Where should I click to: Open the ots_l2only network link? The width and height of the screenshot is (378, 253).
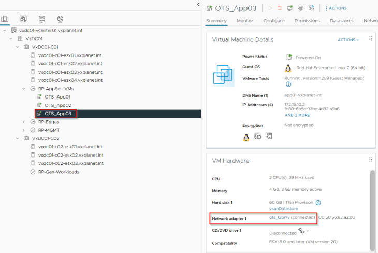[x=280, y=217]
